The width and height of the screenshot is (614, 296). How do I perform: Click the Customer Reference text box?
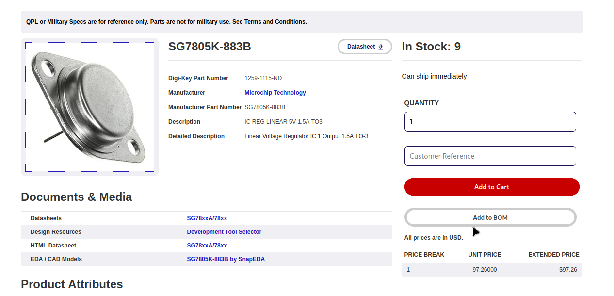pyautogui.click(x=490, y=156)
